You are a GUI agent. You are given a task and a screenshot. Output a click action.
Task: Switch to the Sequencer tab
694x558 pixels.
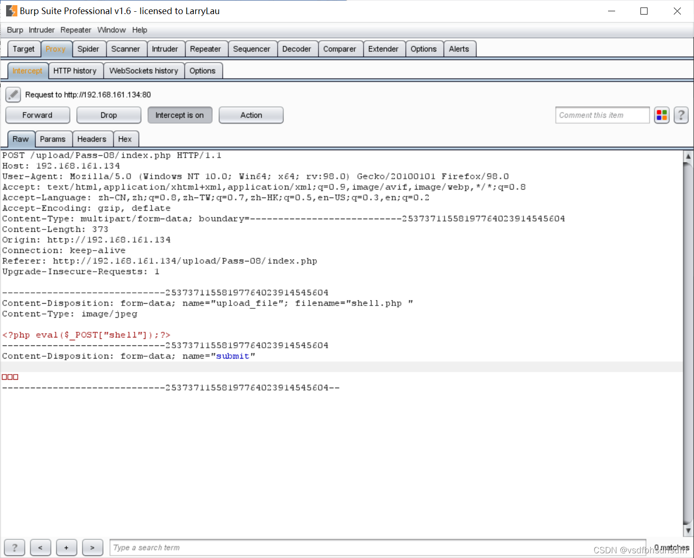click(252, 49)
